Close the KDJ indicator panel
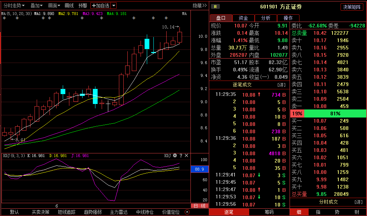Image resolution: width=367 pixels, height=216 pixels. [186, 156]
